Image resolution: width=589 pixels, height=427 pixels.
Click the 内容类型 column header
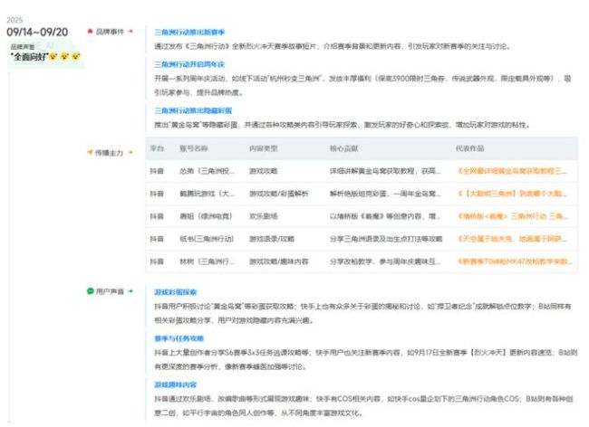pos(264,148)
